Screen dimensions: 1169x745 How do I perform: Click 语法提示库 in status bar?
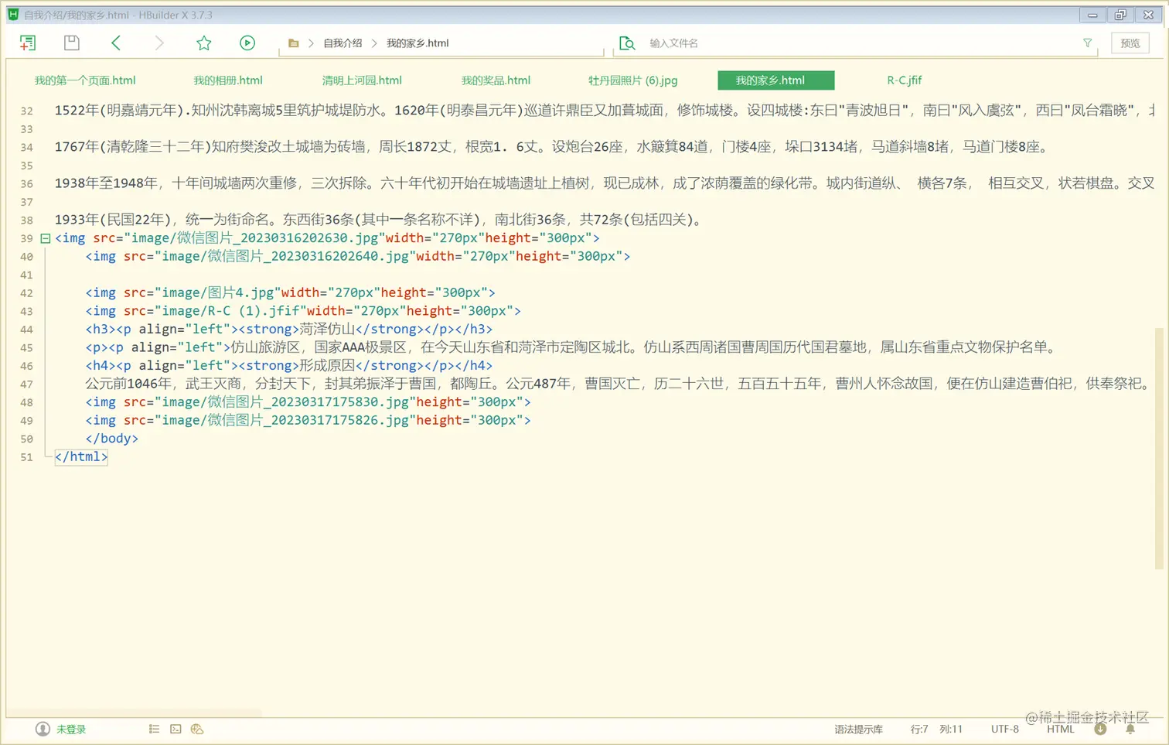click(x=858, y=730)
